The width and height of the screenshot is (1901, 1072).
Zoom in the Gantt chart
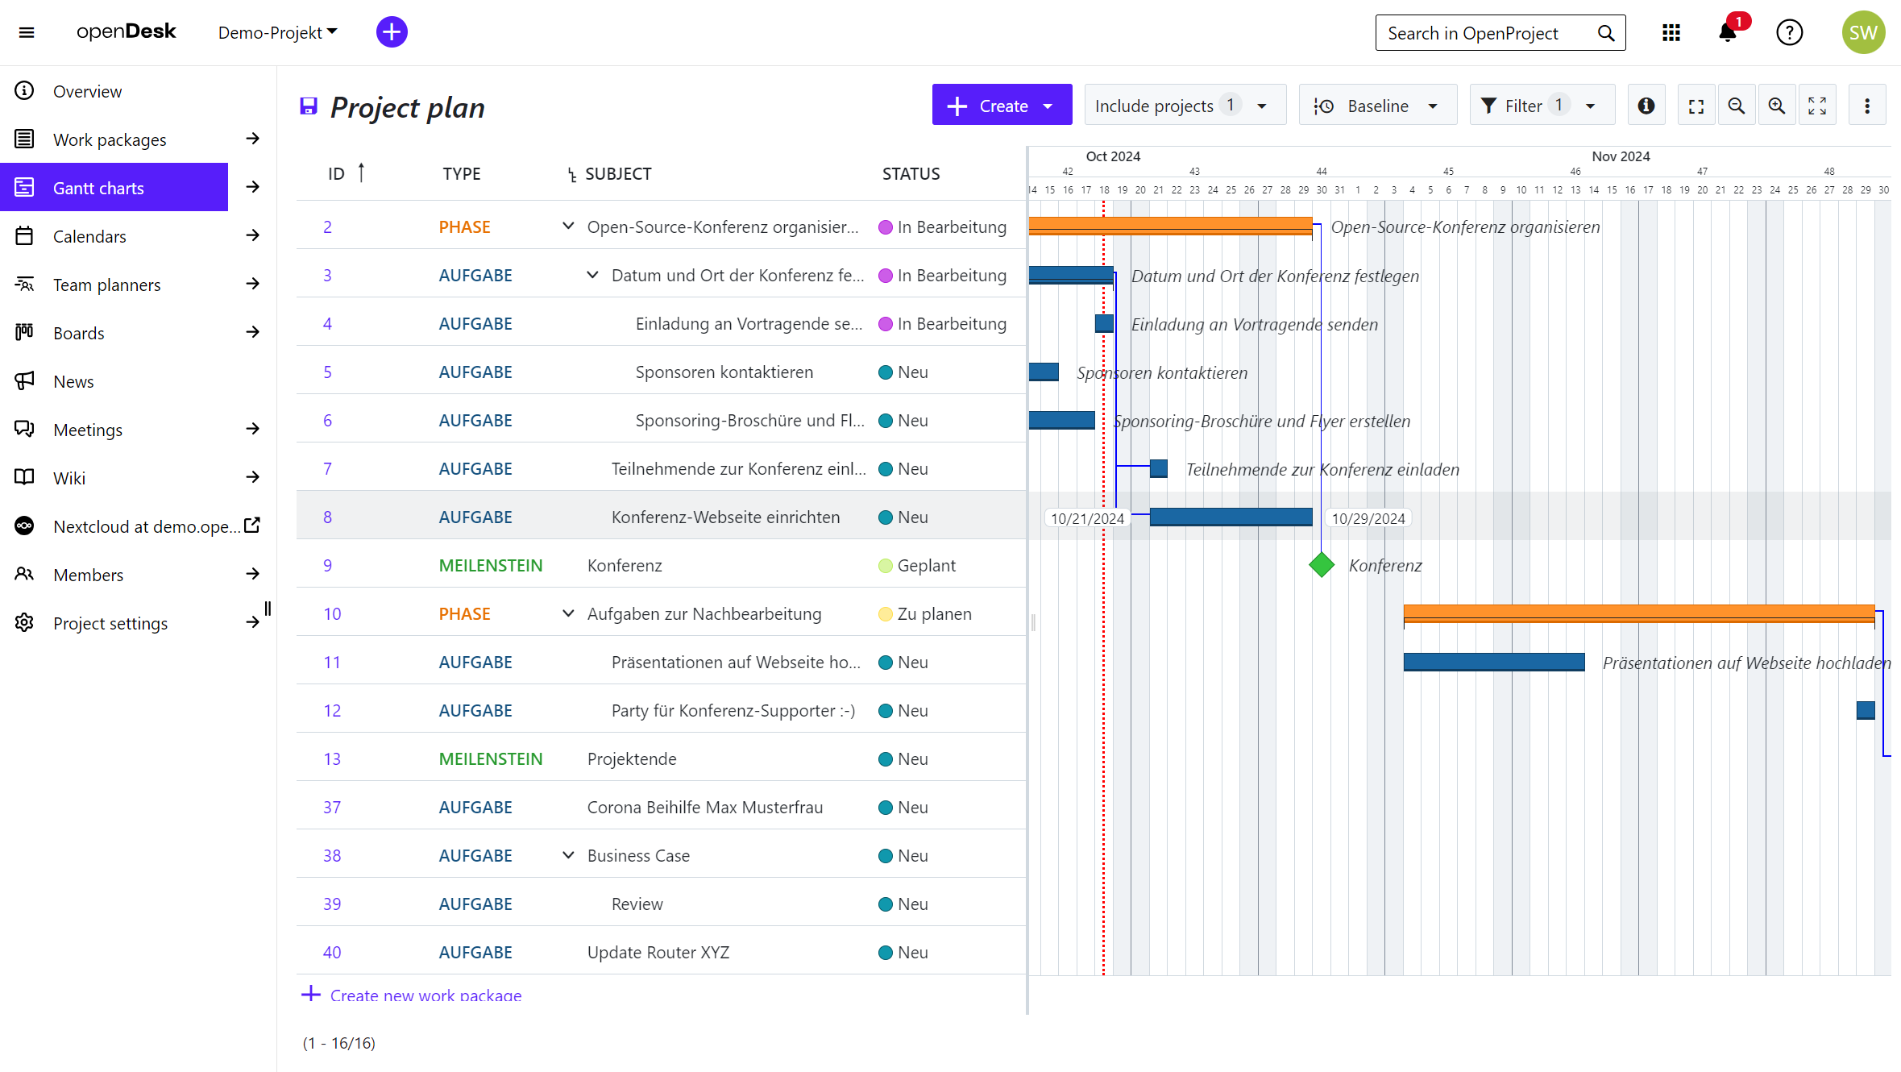(1776, 106)
